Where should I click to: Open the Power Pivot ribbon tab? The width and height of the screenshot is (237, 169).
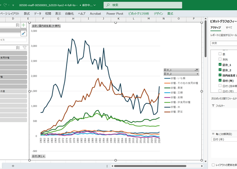click(x=115, y=14)
